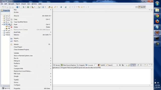Click the volume speaker tray icon

(x=158, y=83)
